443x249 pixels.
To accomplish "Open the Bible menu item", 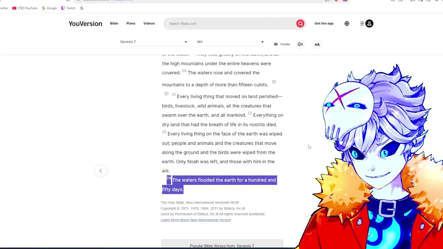I will tap(114, 23).
